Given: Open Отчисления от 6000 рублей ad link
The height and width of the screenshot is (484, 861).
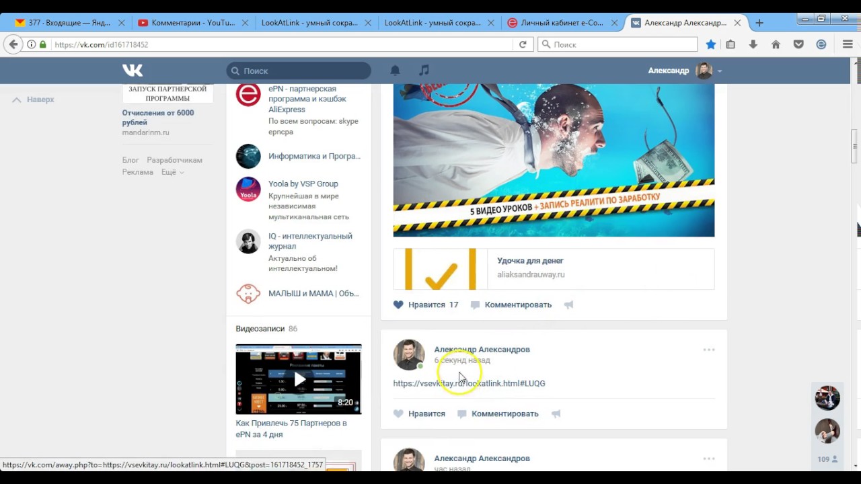Looking at the screenshot, I should (x=158, y=118).
